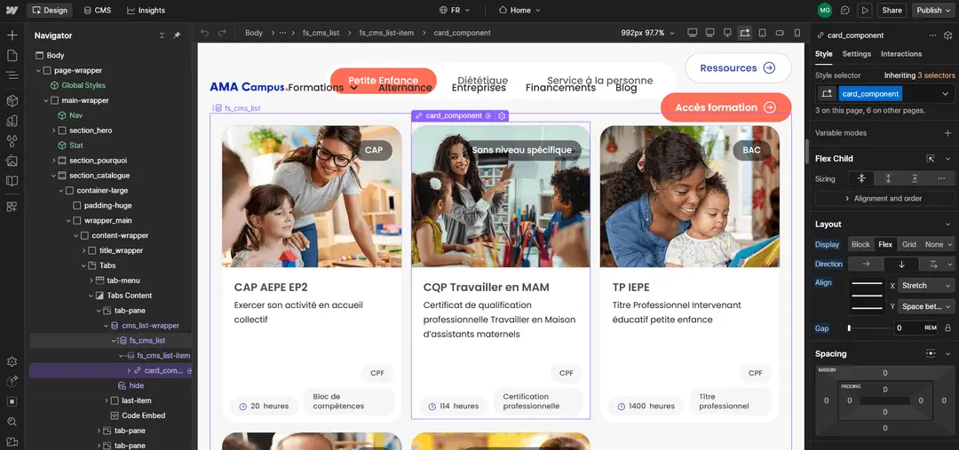Open site Settings gear in left sidebar
The height and width of the screenshot is (450, 959).
12,362
